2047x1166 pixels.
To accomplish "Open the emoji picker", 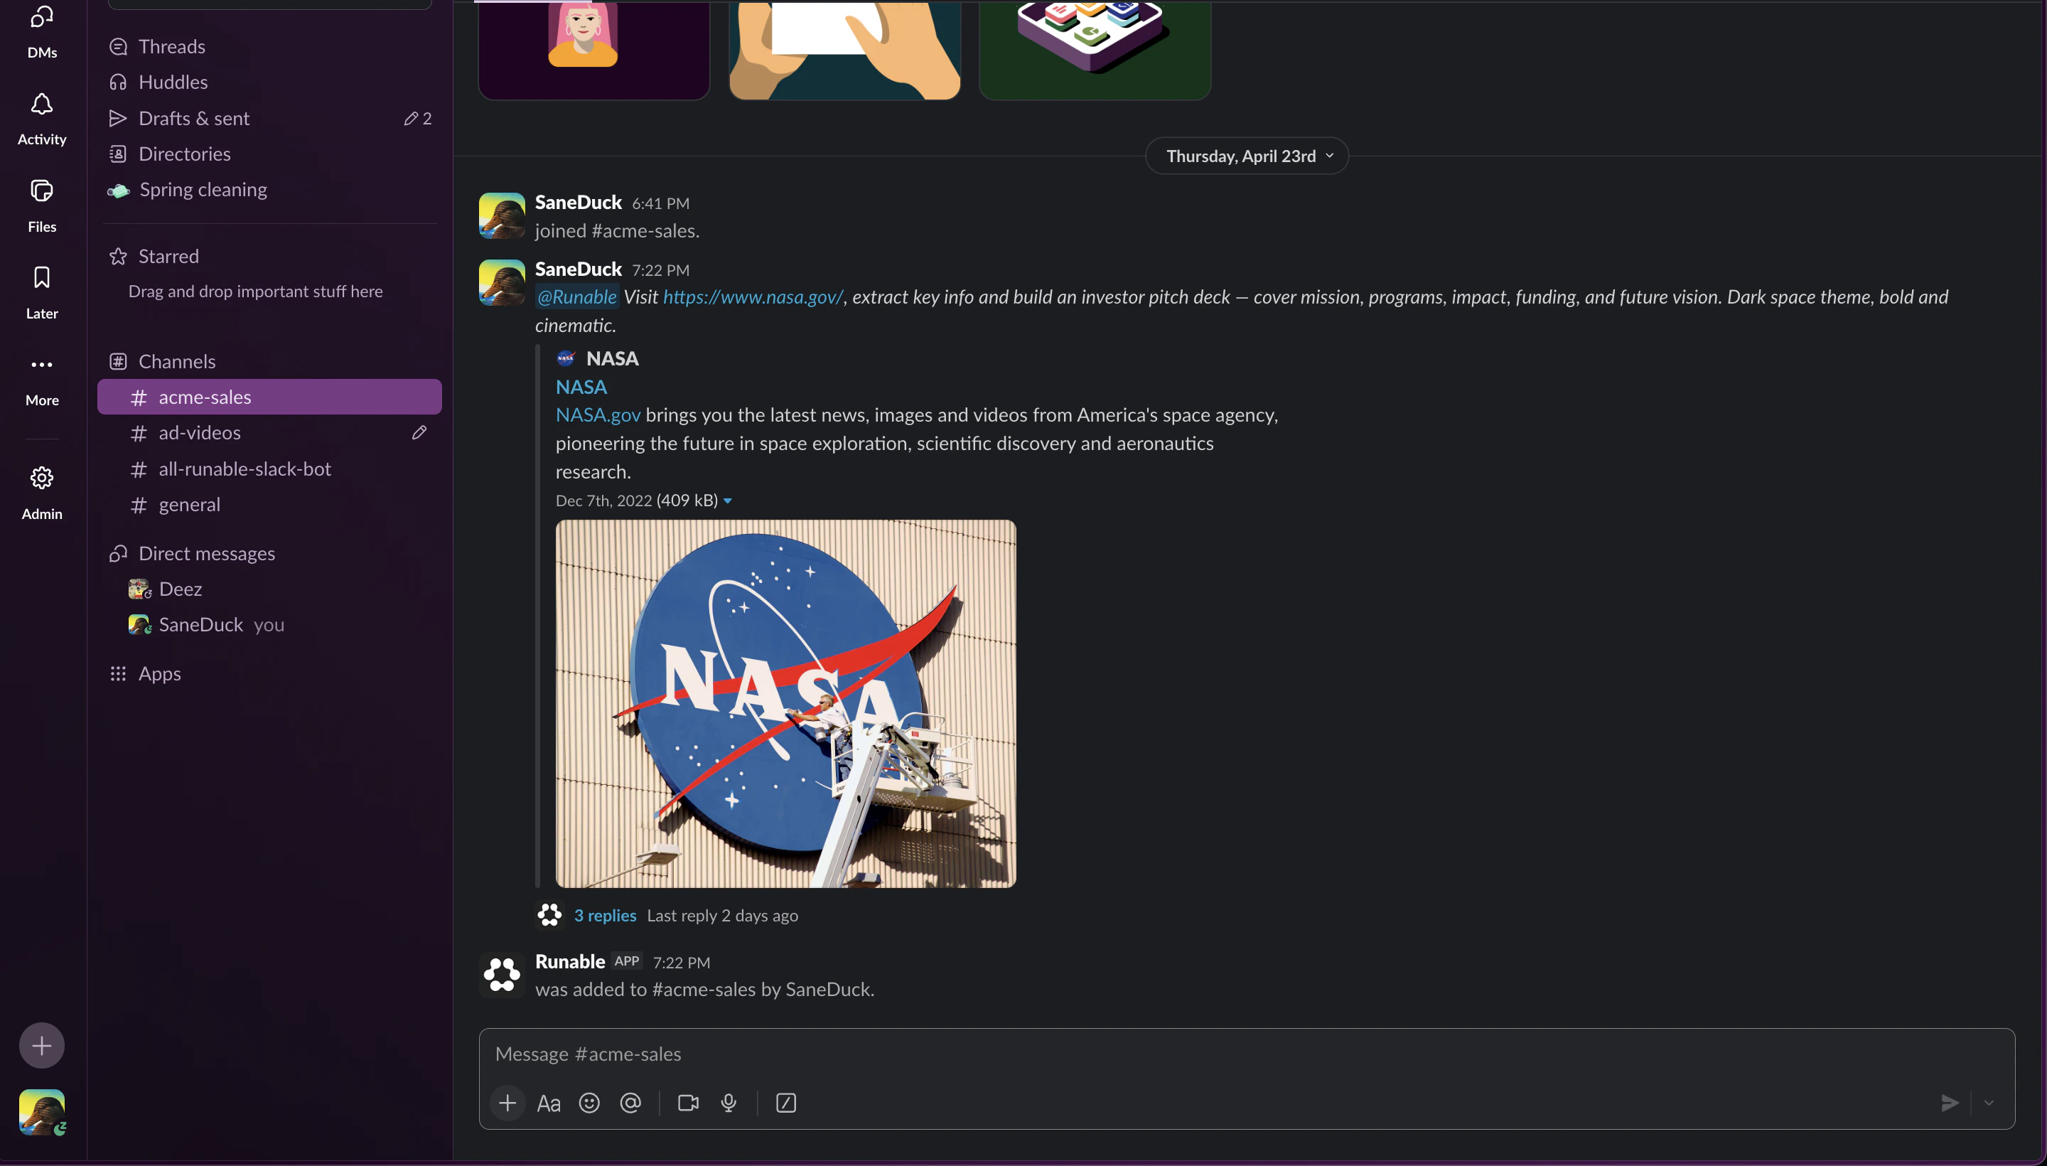I will (x=589, y=1103).
